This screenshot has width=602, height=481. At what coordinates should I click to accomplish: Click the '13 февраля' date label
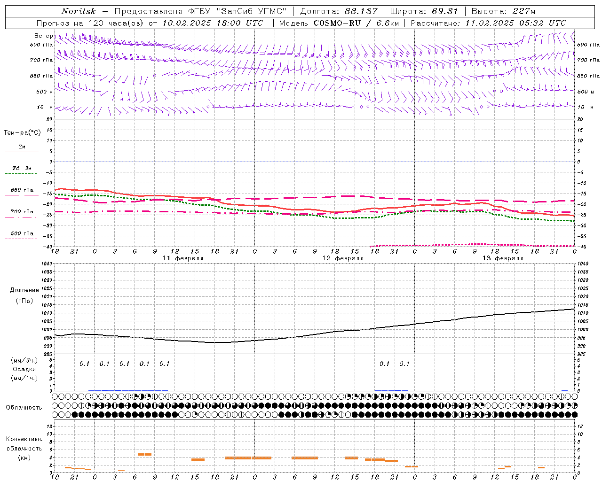[x=503, y=258]
